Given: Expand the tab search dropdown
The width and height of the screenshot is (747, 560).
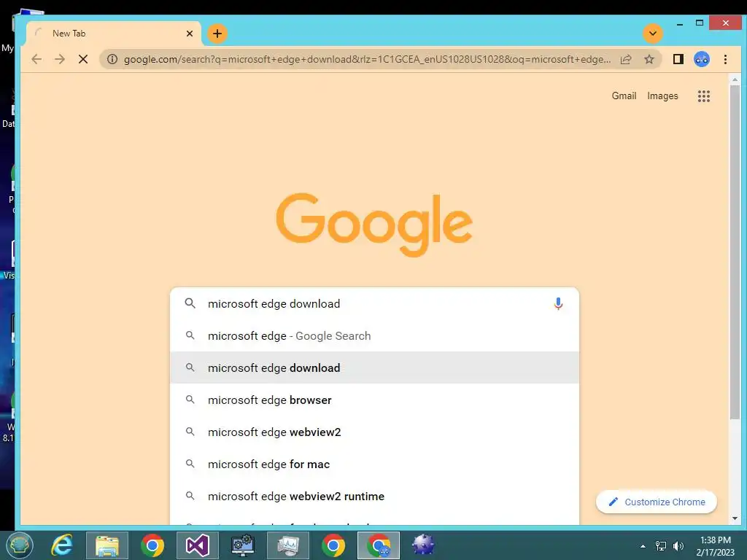Looking at the screenshot, I should tap(653, 34).
